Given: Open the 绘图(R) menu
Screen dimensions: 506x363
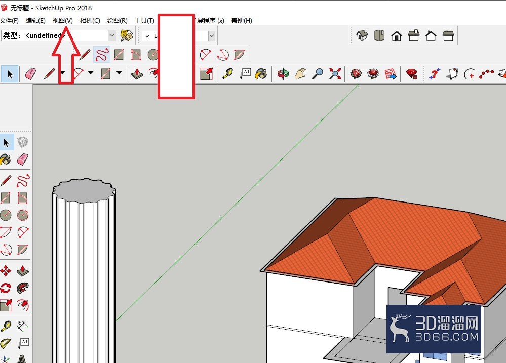Looking at the screenshot, I should coord(117,21).
